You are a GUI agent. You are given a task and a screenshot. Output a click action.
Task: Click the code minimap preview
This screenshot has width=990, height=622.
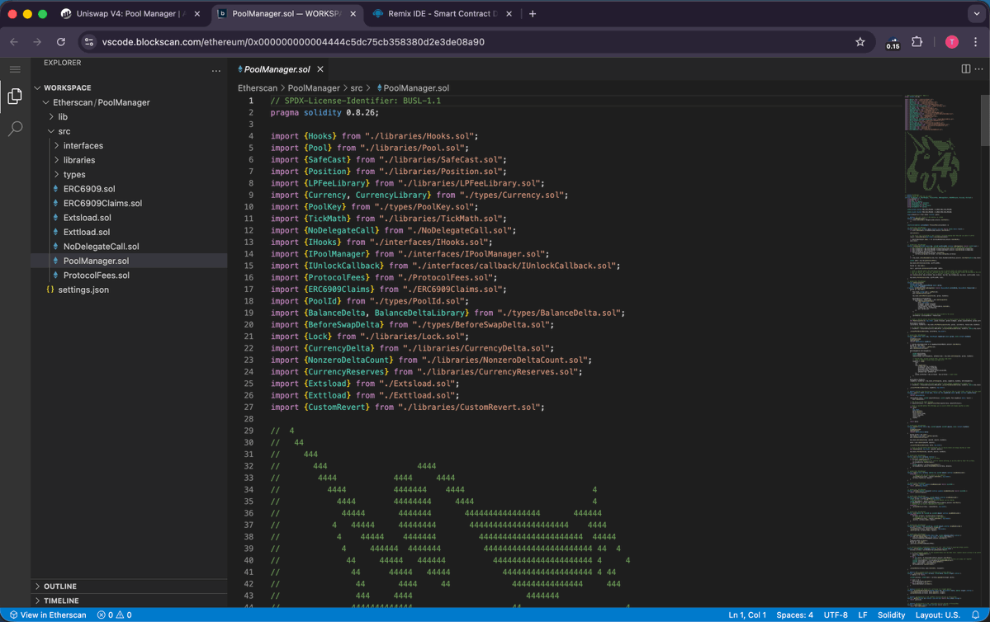coord(941,330)
